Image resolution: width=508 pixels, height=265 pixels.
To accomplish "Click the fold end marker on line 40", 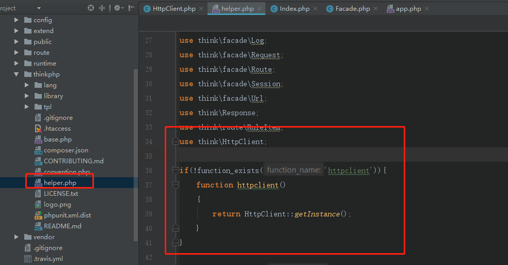I will tap(176, 228).
